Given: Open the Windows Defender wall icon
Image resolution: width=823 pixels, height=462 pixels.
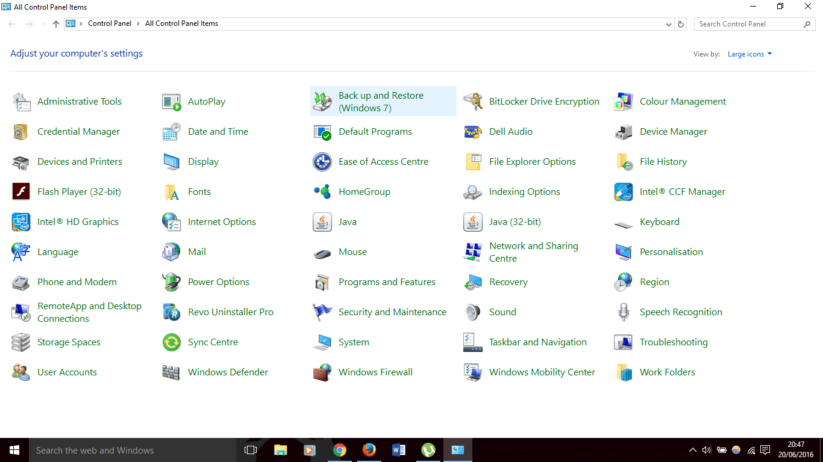Looking at the screenshot, I should coord(172,372).
